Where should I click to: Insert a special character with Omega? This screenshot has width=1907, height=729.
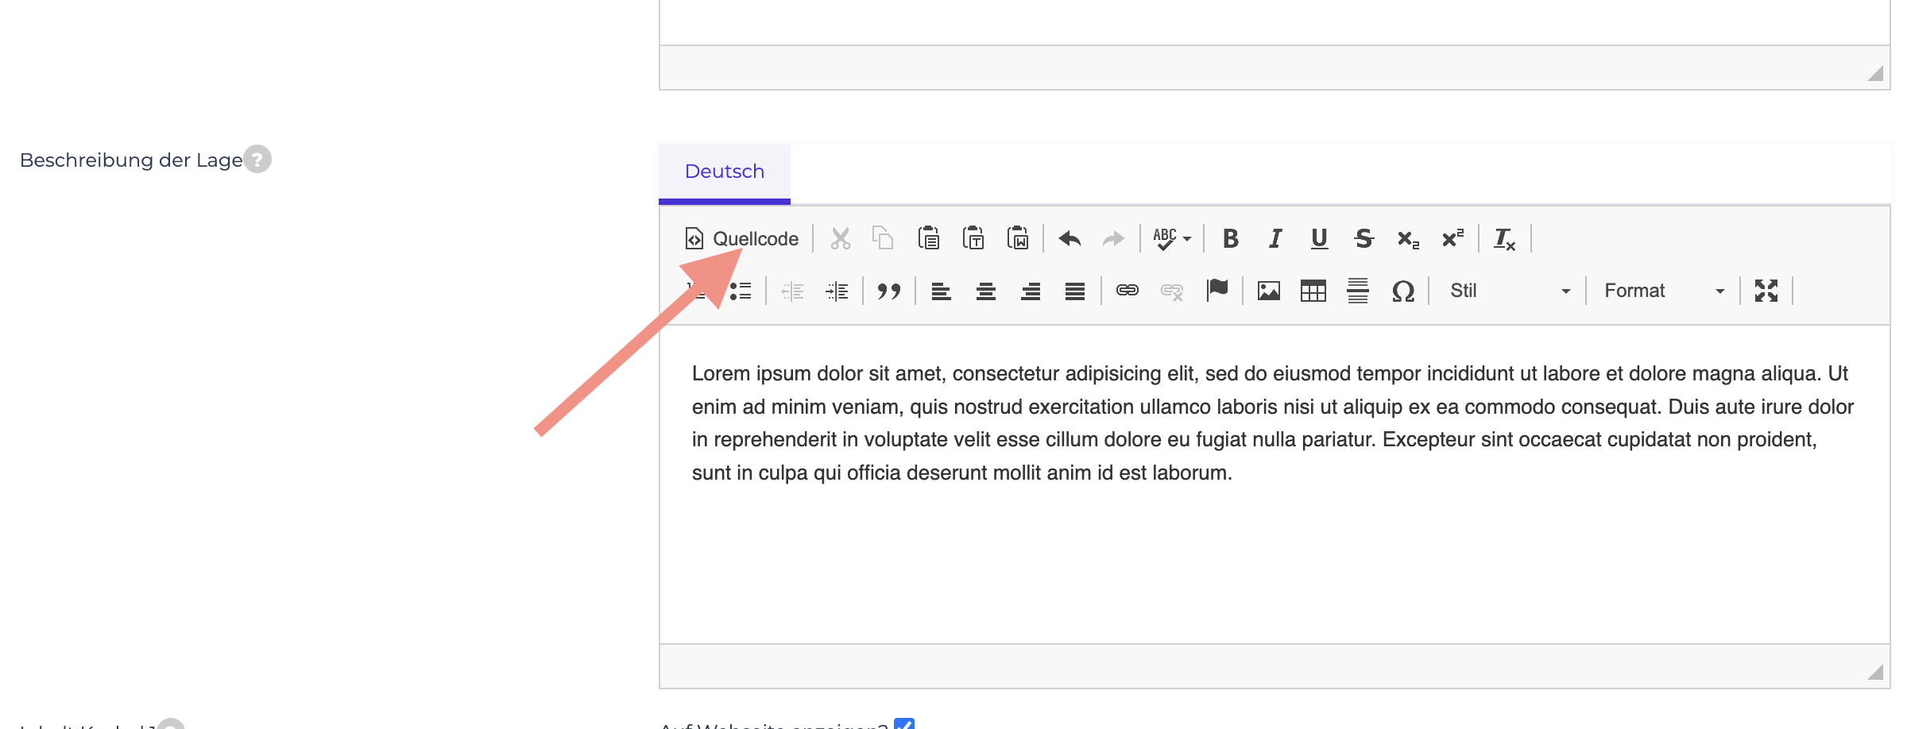(x=1402, y=291)
